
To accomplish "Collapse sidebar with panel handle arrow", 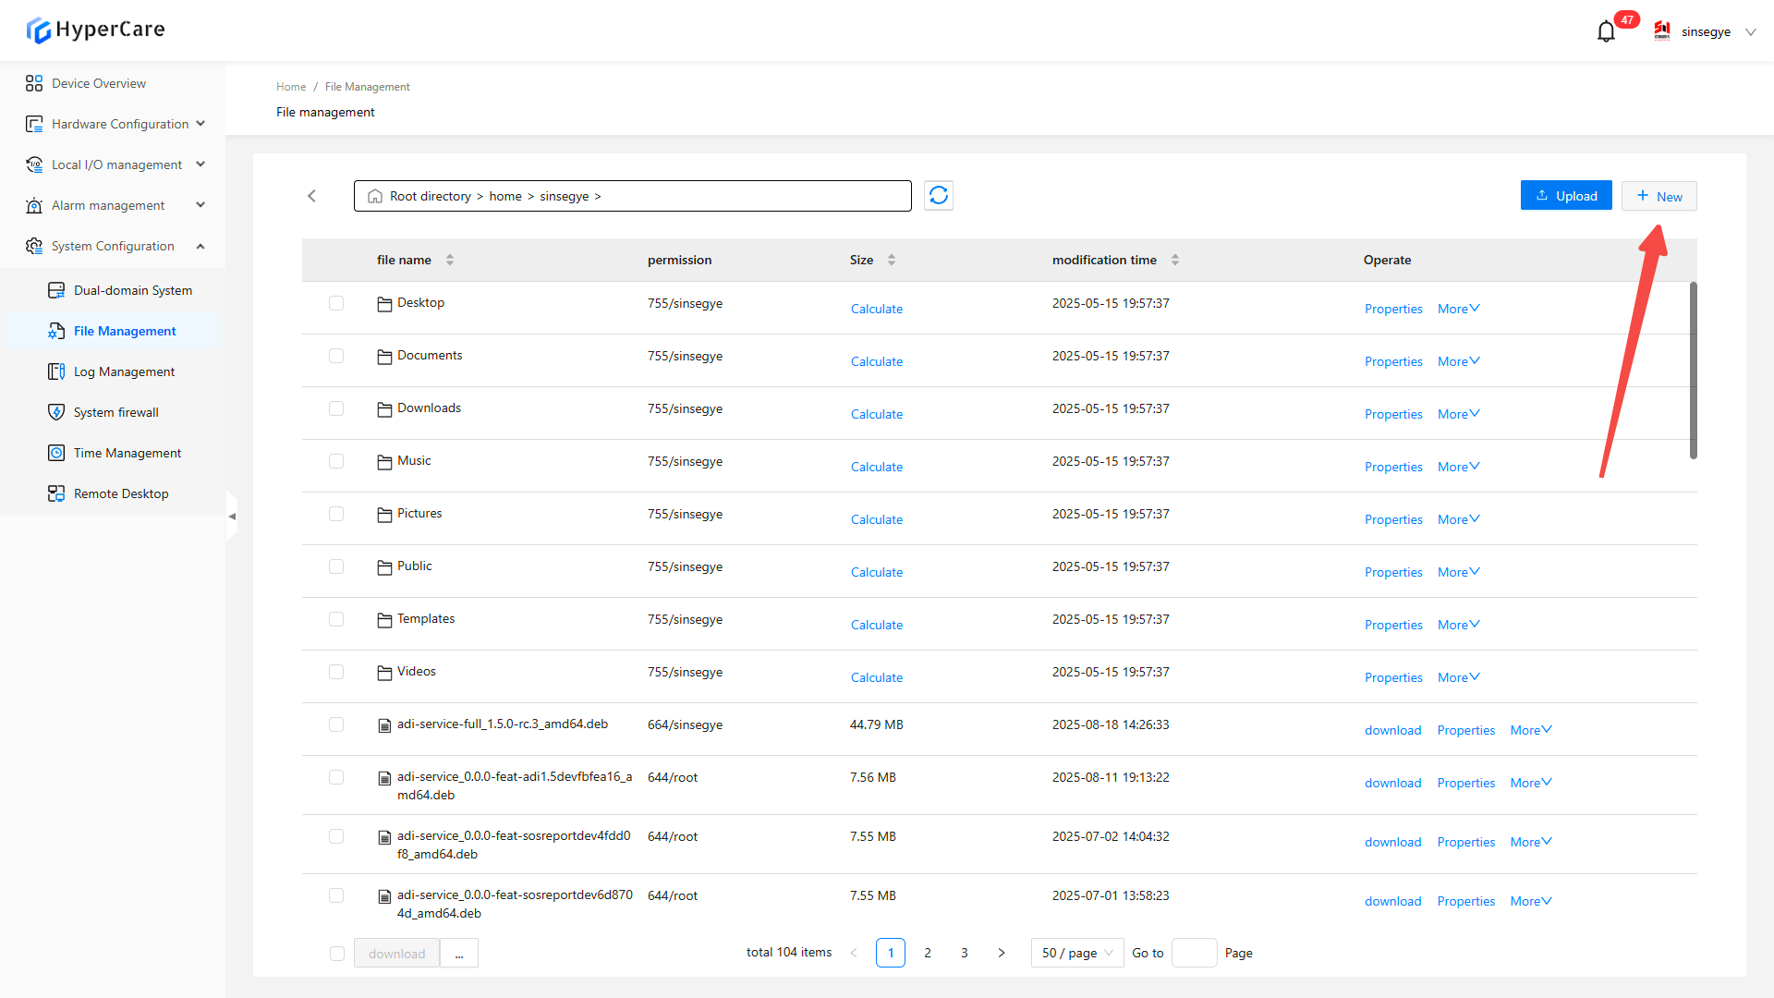I will (232, 517).
